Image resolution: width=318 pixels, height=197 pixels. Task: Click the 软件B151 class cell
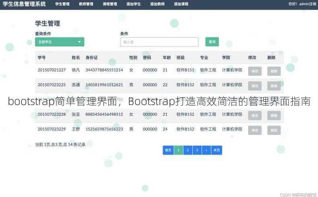[185, 70]
